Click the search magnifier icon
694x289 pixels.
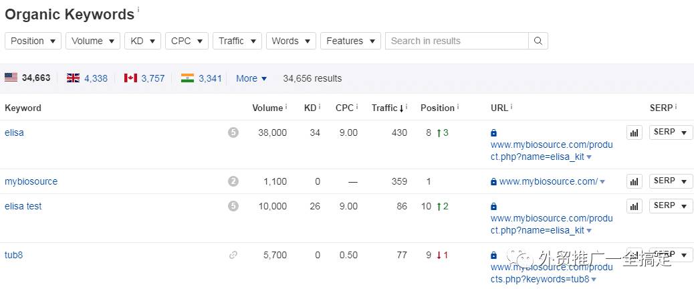pos(538,41)
